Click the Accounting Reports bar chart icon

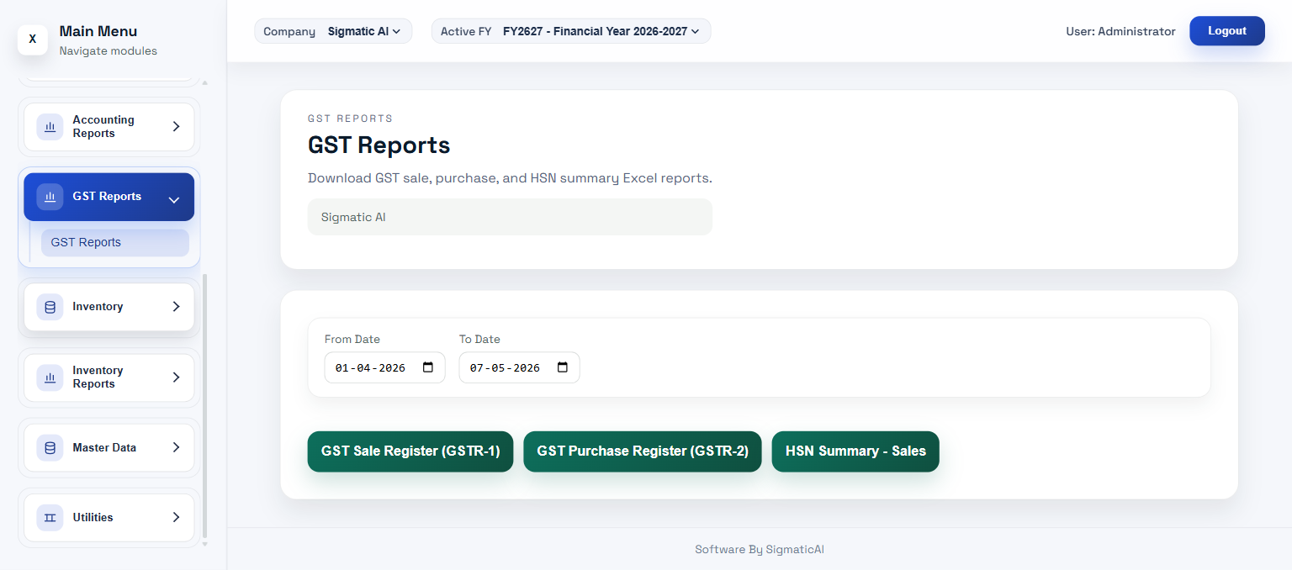50,127
